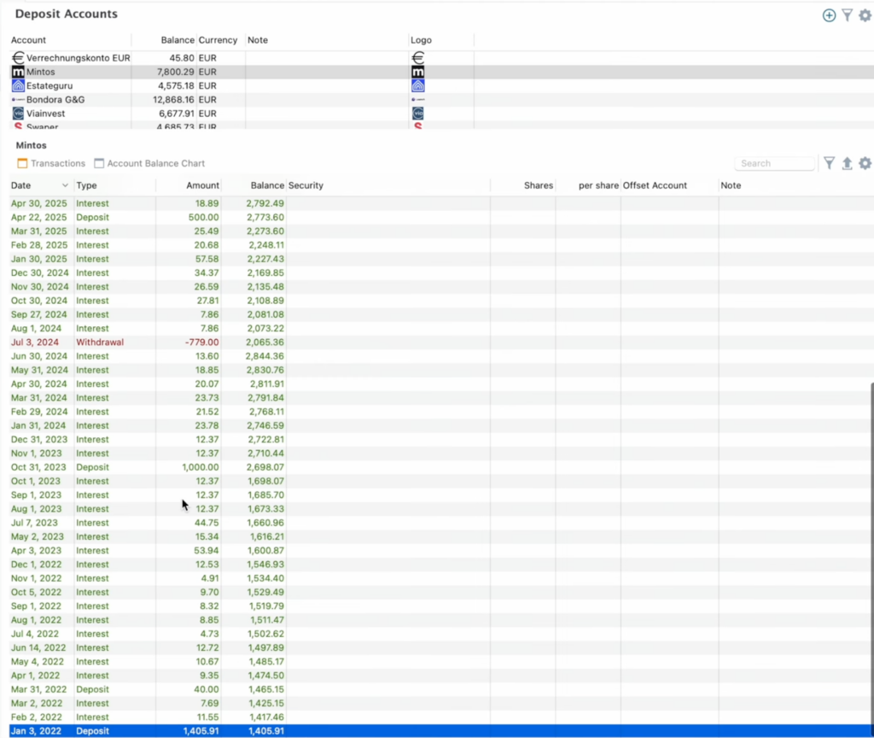Select the Oct 31, 2023 Deposit row
The width and height of the screenshot is (874, 738).
(x=437, y=467)
